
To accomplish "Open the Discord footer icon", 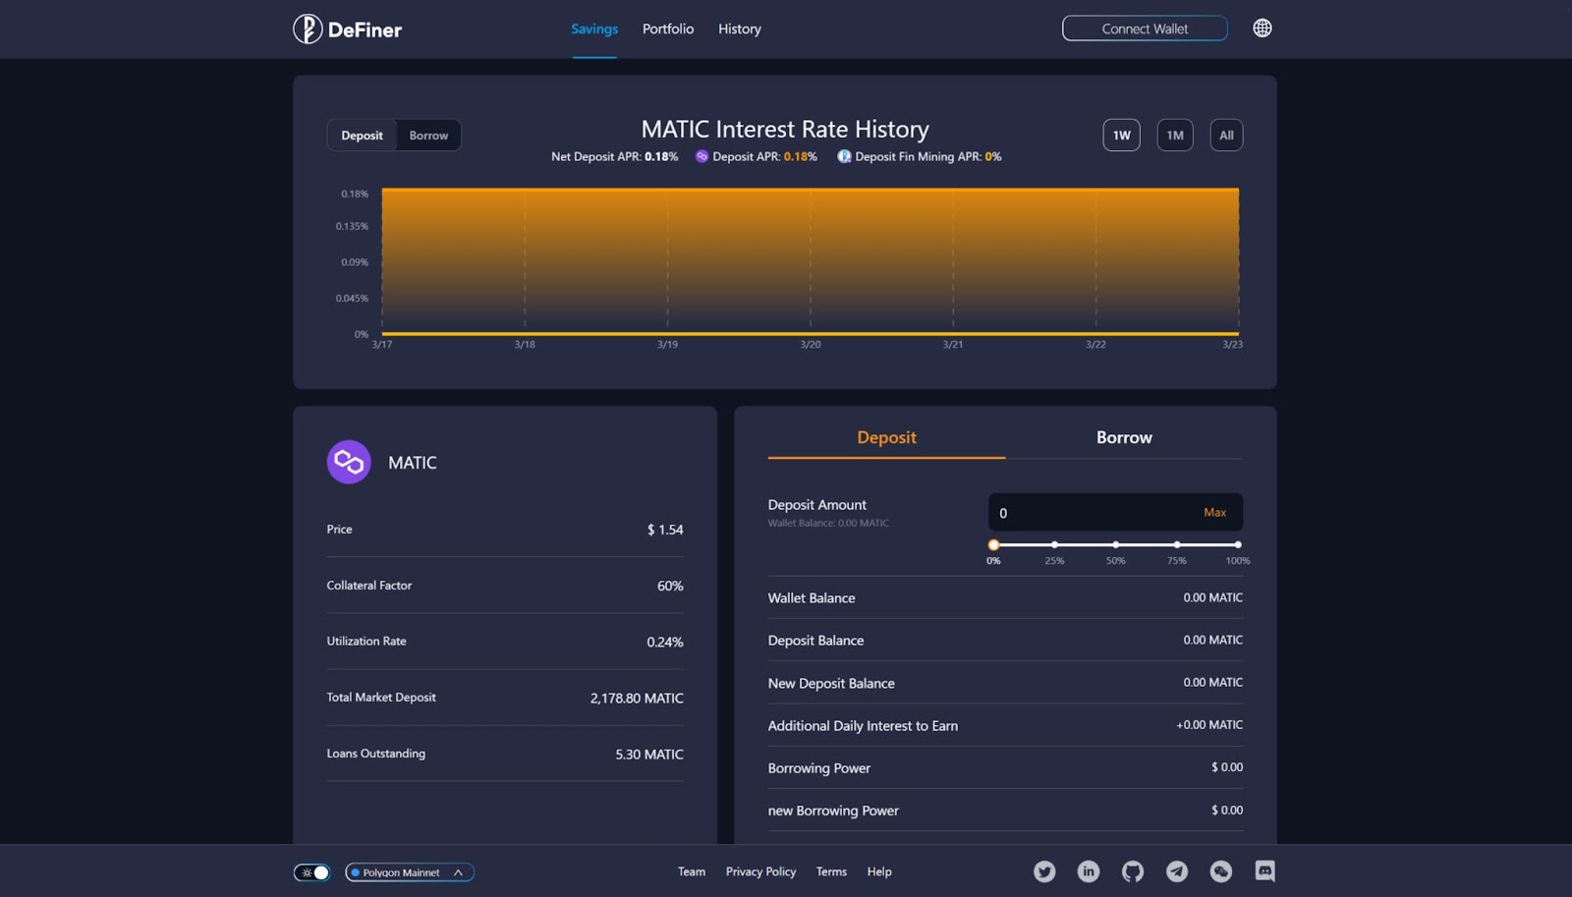I will 1264,870.
